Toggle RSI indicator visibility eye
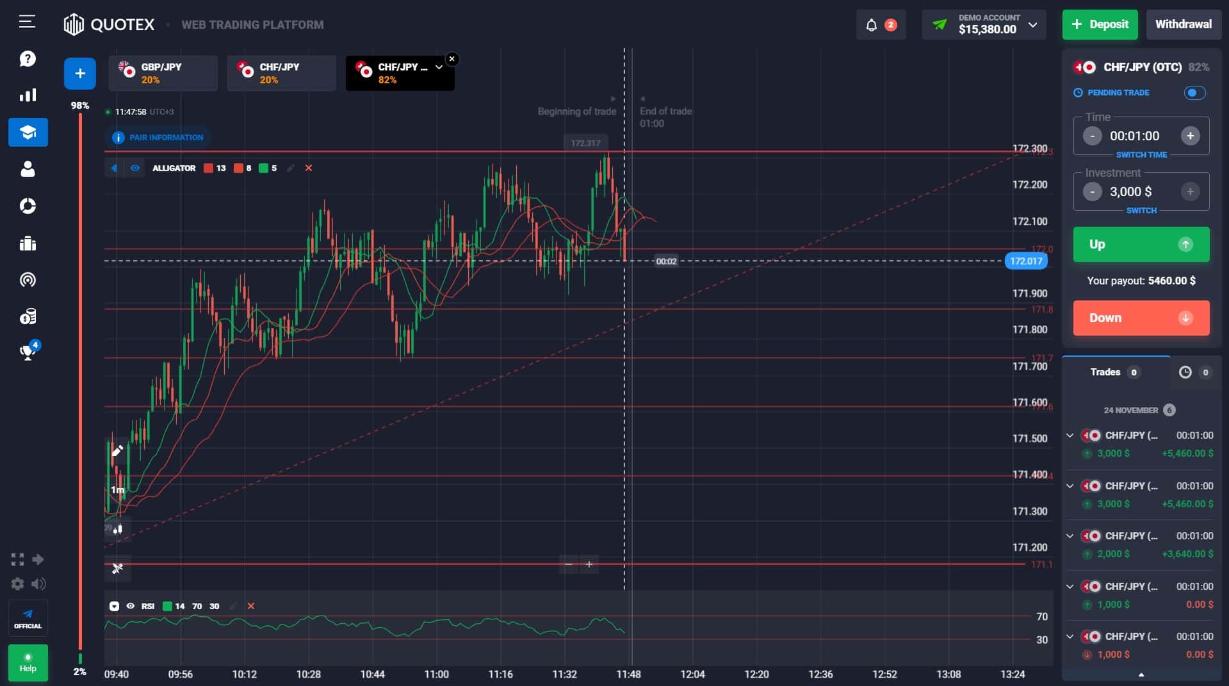 pyautogui.click(x=131, y=606)
